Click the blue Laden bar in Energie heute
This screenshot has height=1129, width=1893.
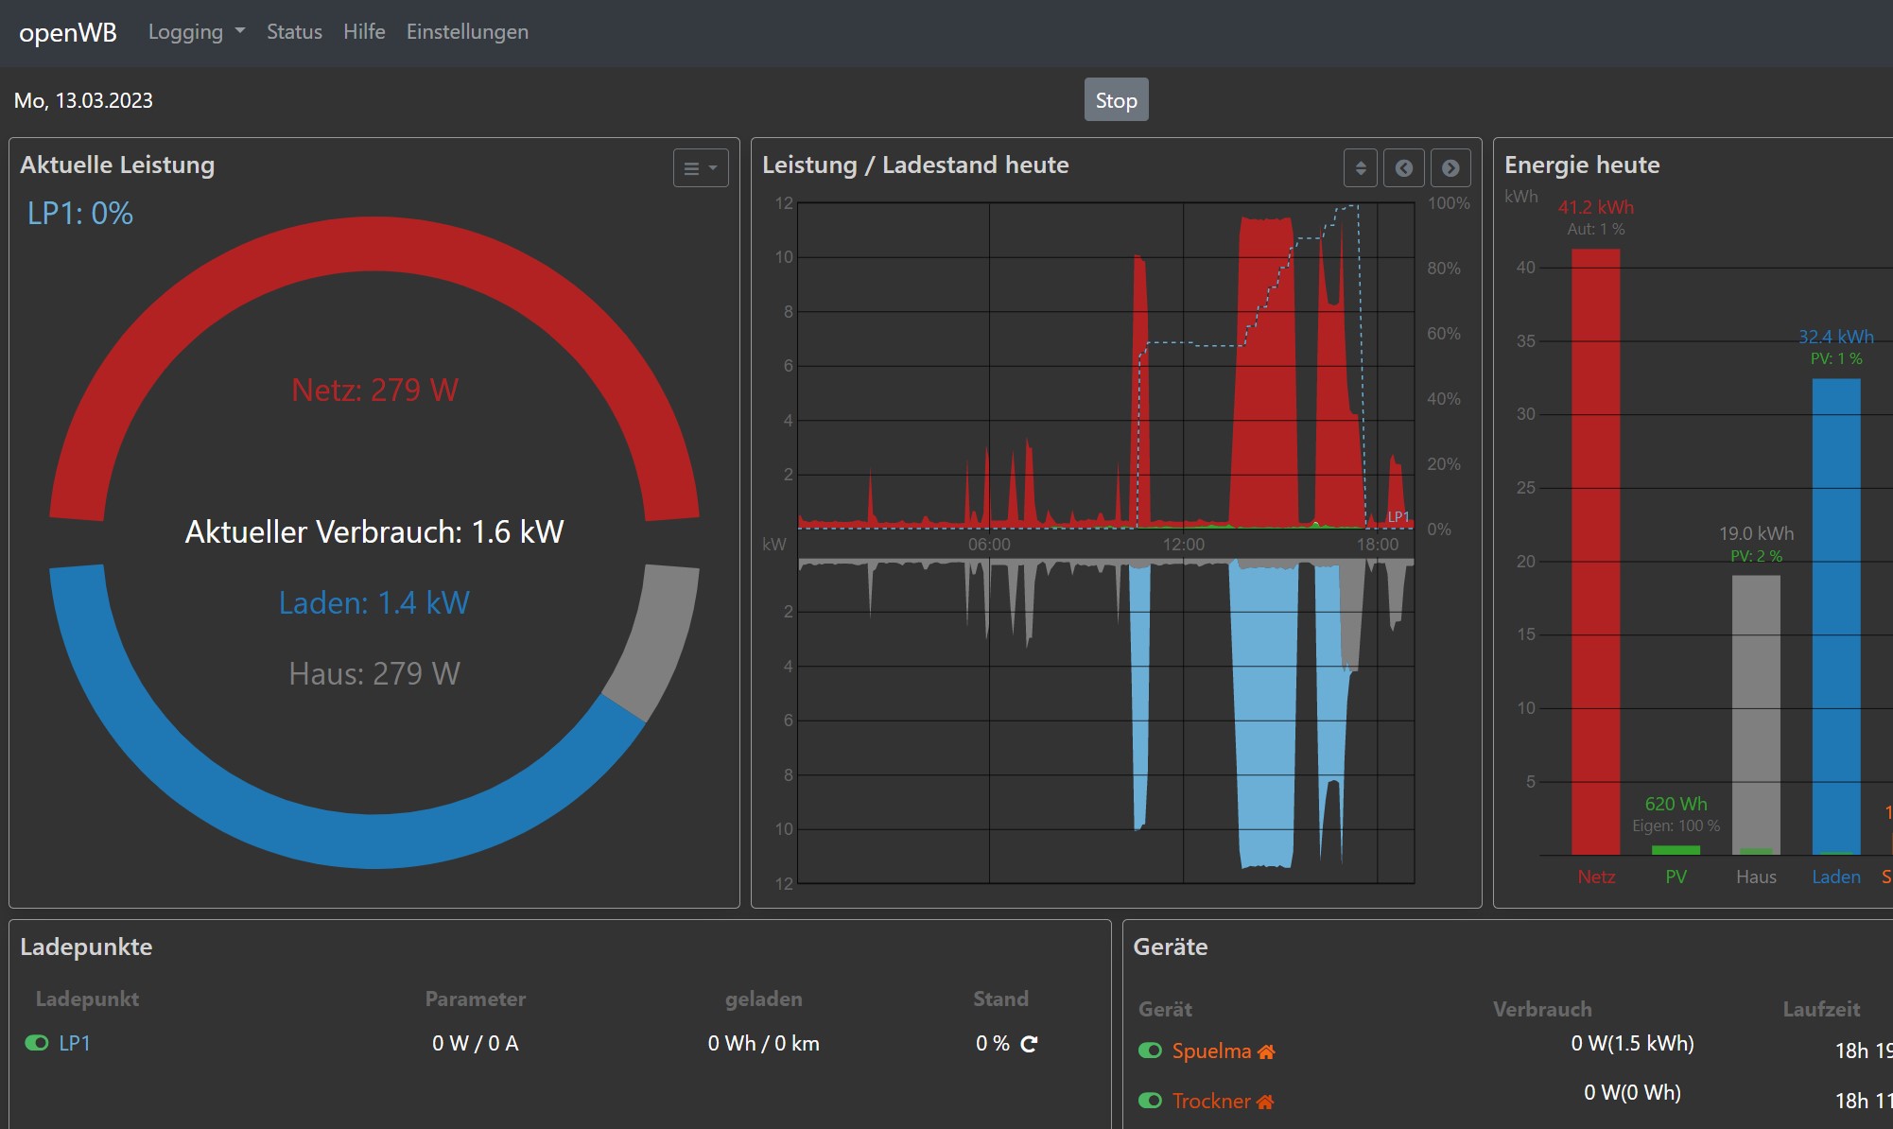coord(1835,615)
